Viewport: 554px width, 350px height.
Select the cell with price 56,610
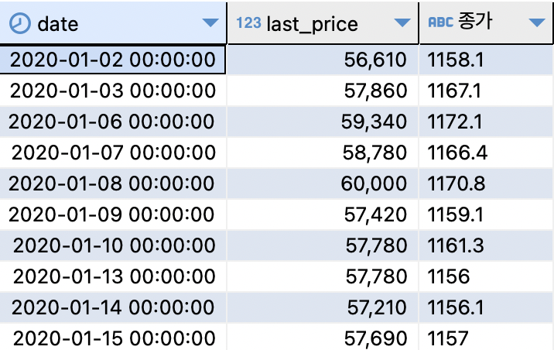323,60
